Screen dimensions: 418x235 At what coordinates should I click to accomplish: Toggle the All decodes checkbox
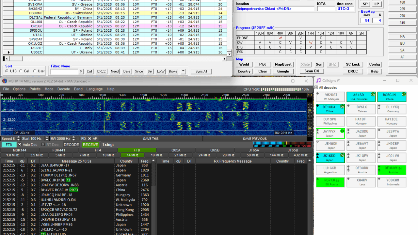pos(316,87)
